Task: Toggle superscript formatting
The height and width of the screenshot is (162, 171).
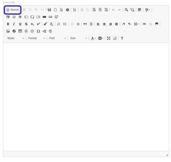Action: [38, 24]
